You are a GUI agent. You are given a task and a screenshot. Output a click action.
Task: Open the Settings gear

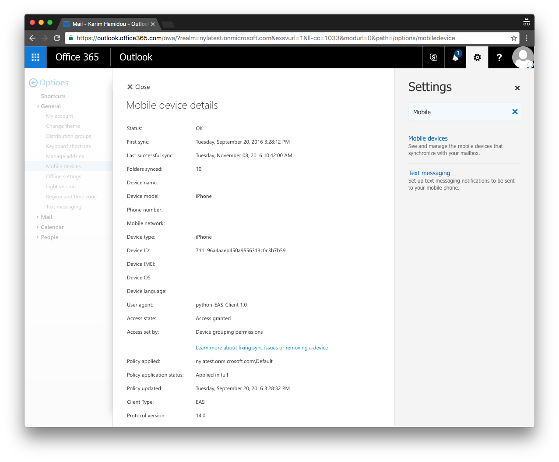pos(477,57)
